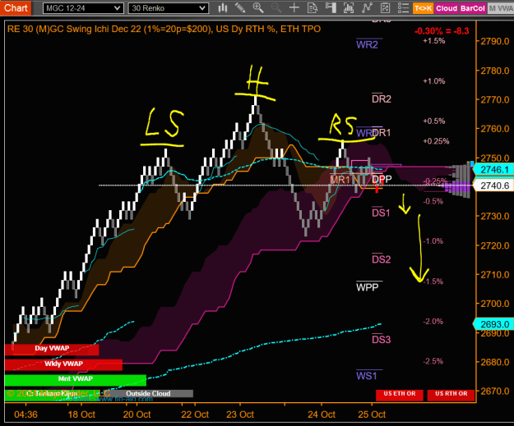Click the 25 Oct date axis label
The image size is (514, 426).
(x=372, y=415)
